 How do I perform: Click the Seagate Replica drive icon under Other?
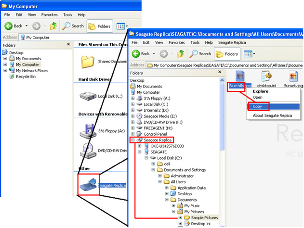(88, 183)
